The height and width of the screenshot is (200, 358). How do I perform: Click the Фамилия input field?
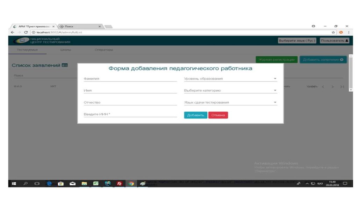[x=130, y=79]
